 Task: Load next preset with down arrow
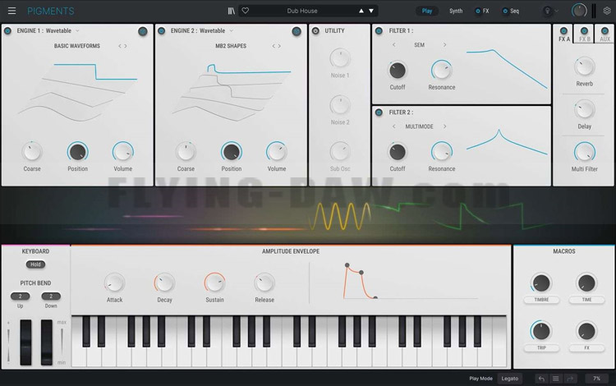(371, 11)
